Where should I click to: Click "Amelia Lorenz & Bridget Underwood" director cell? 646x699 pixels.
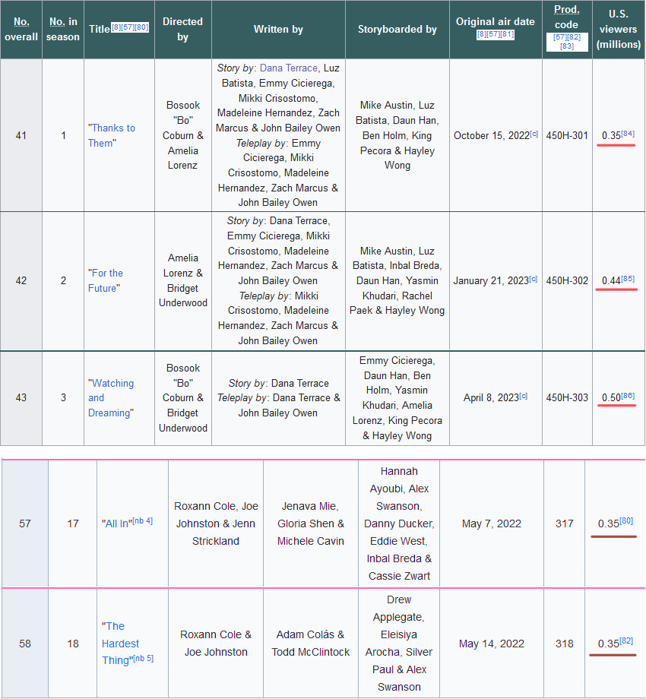pyautogui.click(x=183, y=281)
